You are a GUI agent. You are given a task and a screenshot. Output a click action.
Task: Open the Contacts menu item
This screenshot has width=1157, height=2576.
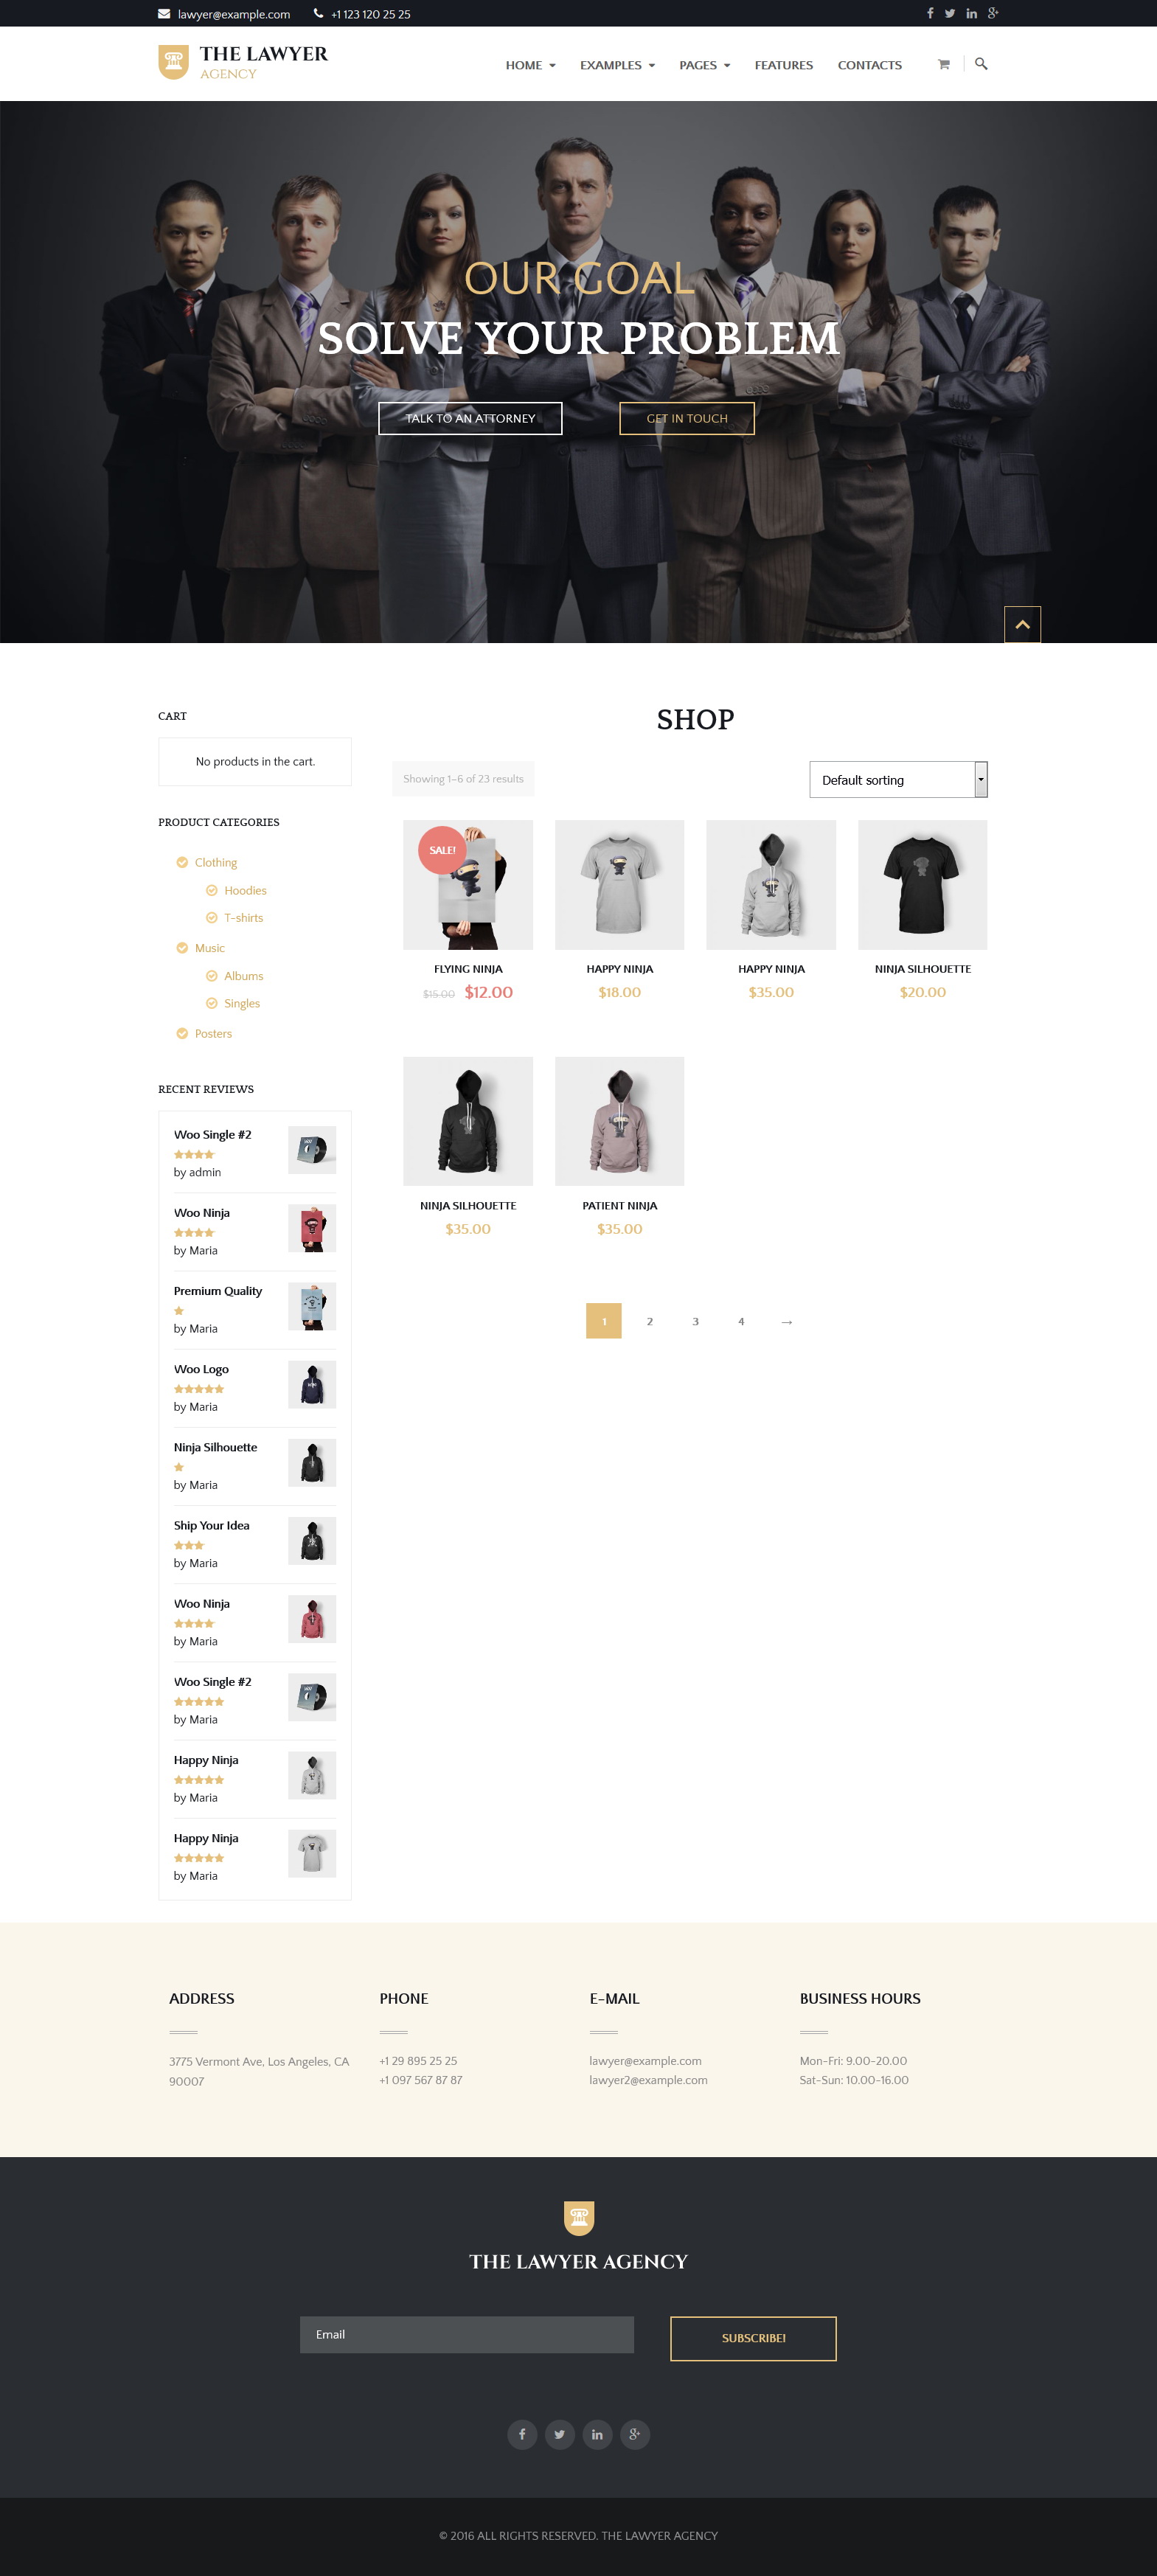click(x=869, y=65)
